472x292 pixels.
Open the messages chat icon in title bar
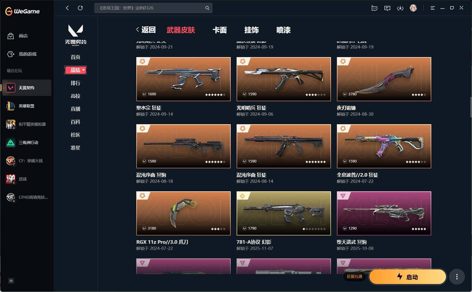pyautogui.click(x=387, y=8)
